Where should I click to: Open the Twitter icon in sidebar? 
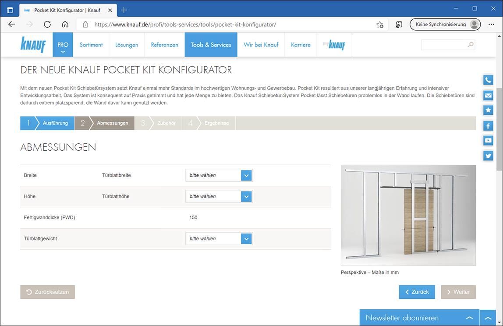point(488,156)
